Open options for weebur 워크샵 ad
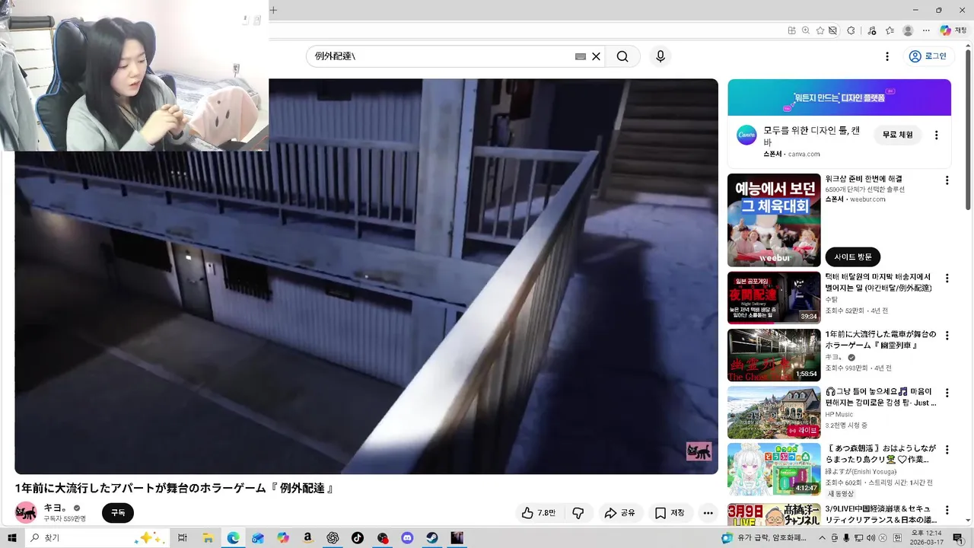The height and width of the screenshot is (548, 974). click(947, 180)
